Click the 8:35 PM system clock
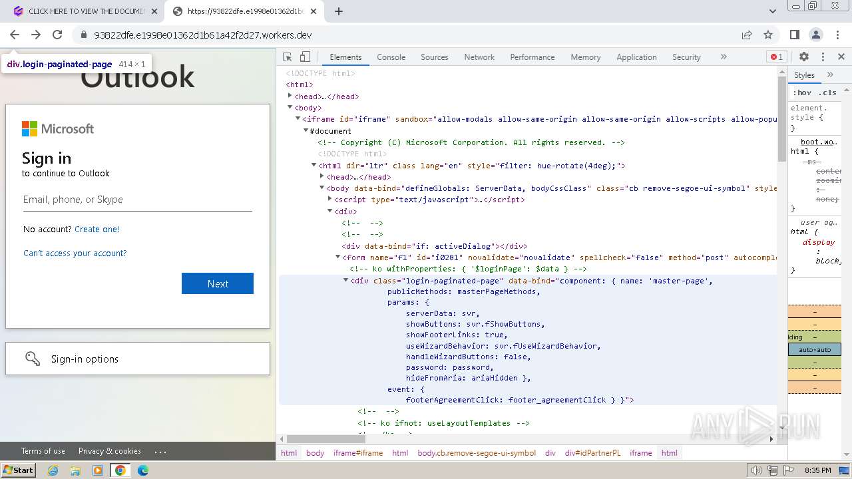The image size is (852, 479). pos(818,470)
